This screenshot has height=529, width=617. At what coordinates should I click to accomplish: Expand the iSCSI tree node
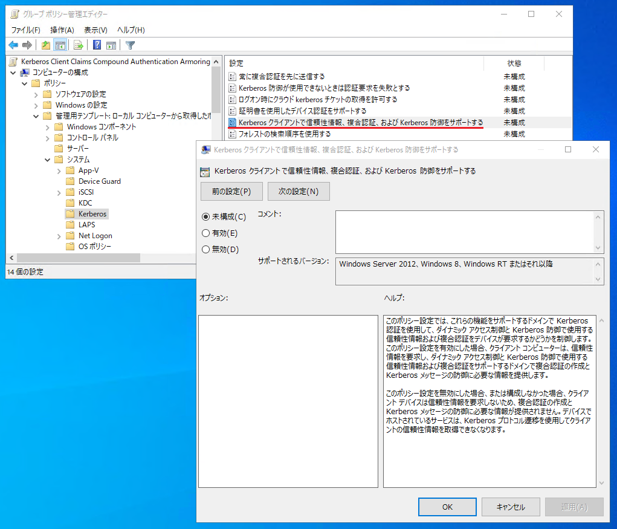point(59,192)
